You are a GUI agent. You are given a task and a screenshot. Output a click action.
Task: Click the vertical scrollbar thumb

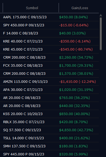coord(101,34)
